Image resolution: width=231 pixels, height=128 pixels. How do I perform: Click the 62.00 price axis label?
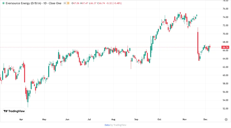pyautogui.click(x=225, y=67)
